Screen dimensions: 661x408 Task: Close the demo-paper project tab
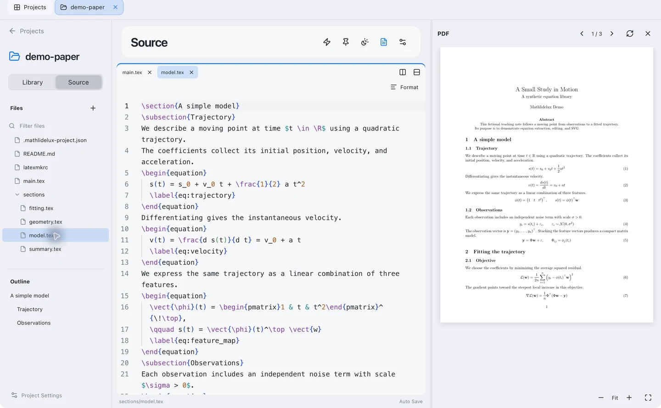pos(116,7)
